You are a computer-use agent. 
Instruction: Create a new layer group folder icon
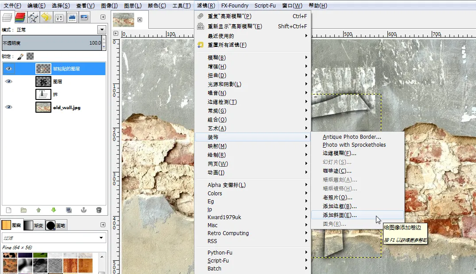click(23, 210)
